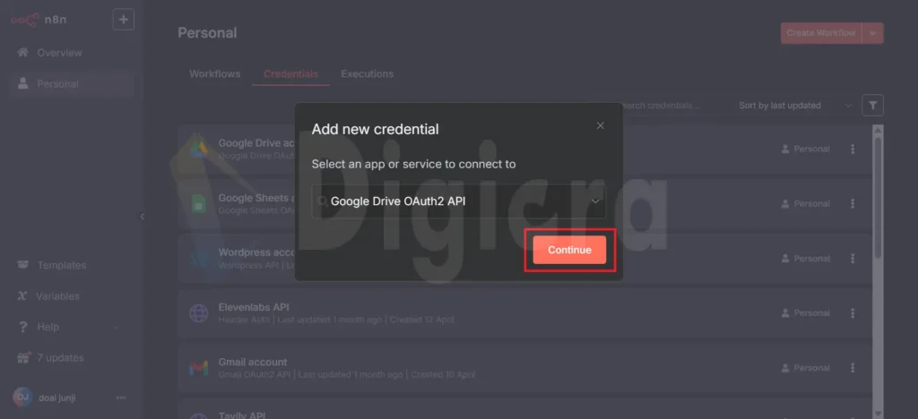Click the Continue button in the dialog
This screenshot has height=419, width=918.
[x=569, y=250]
